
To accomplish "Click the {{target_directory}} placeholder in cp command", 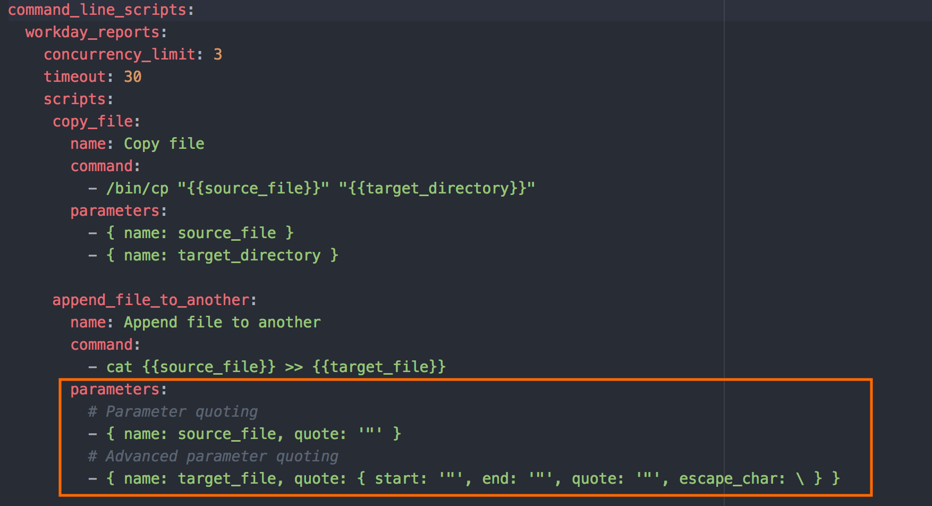I will click(437, 189).
